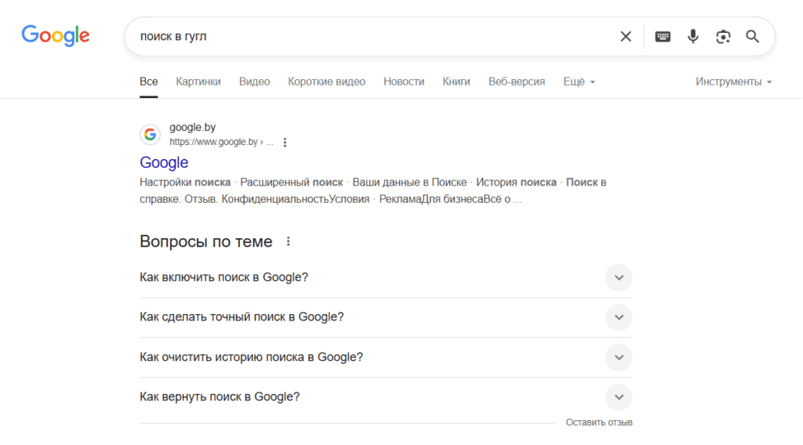803x445 pixels.
Task: Click the Google logo
Action: point(56,36)
